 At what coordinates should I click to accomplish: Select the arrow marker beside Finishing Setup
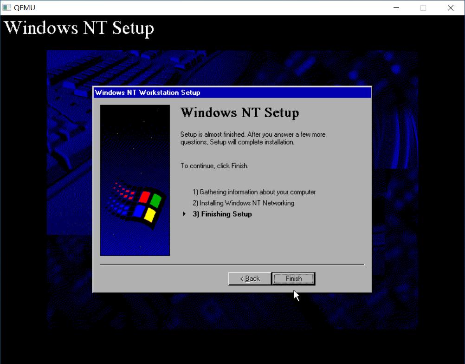pyautogui.click(x=184, y=214)
